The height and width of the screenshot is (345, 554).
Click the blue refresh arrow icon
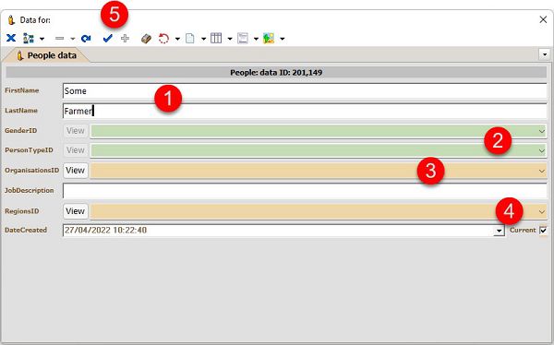[86, 38]
